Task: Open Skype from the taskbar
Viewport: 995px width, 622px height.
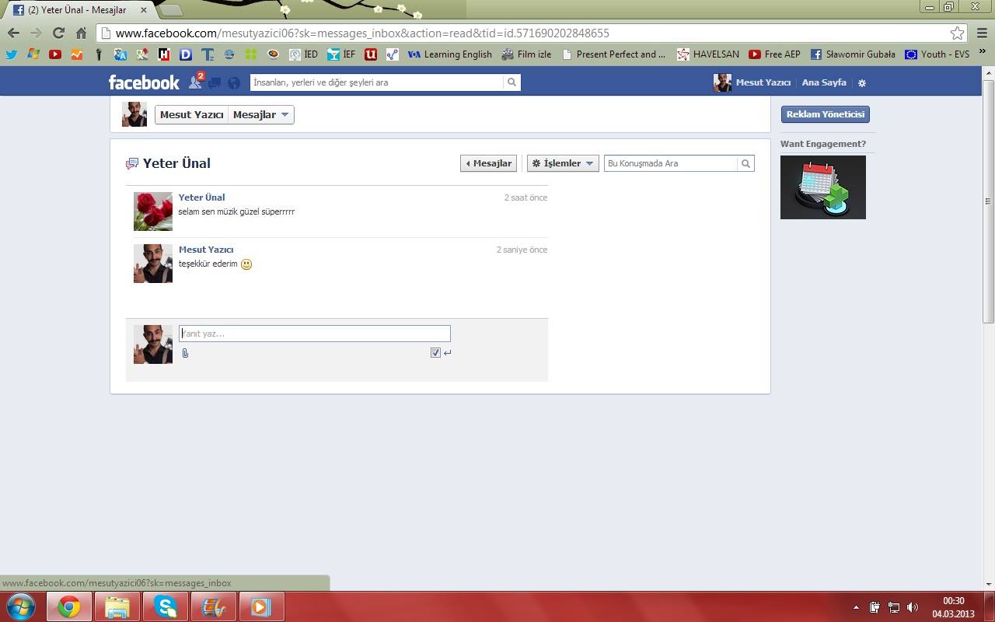Action: [x=165, y=606]
